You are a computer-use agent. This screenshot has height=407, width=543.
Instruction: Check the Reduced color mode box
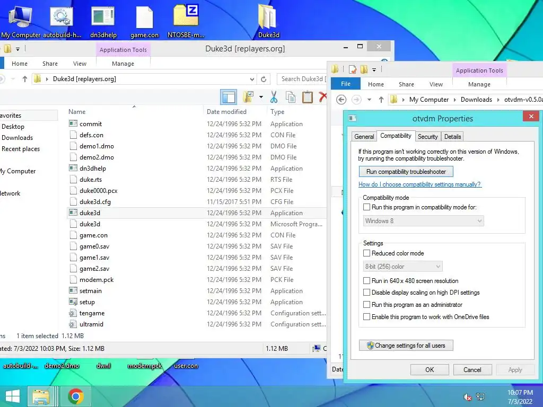(x=366, y=253)
